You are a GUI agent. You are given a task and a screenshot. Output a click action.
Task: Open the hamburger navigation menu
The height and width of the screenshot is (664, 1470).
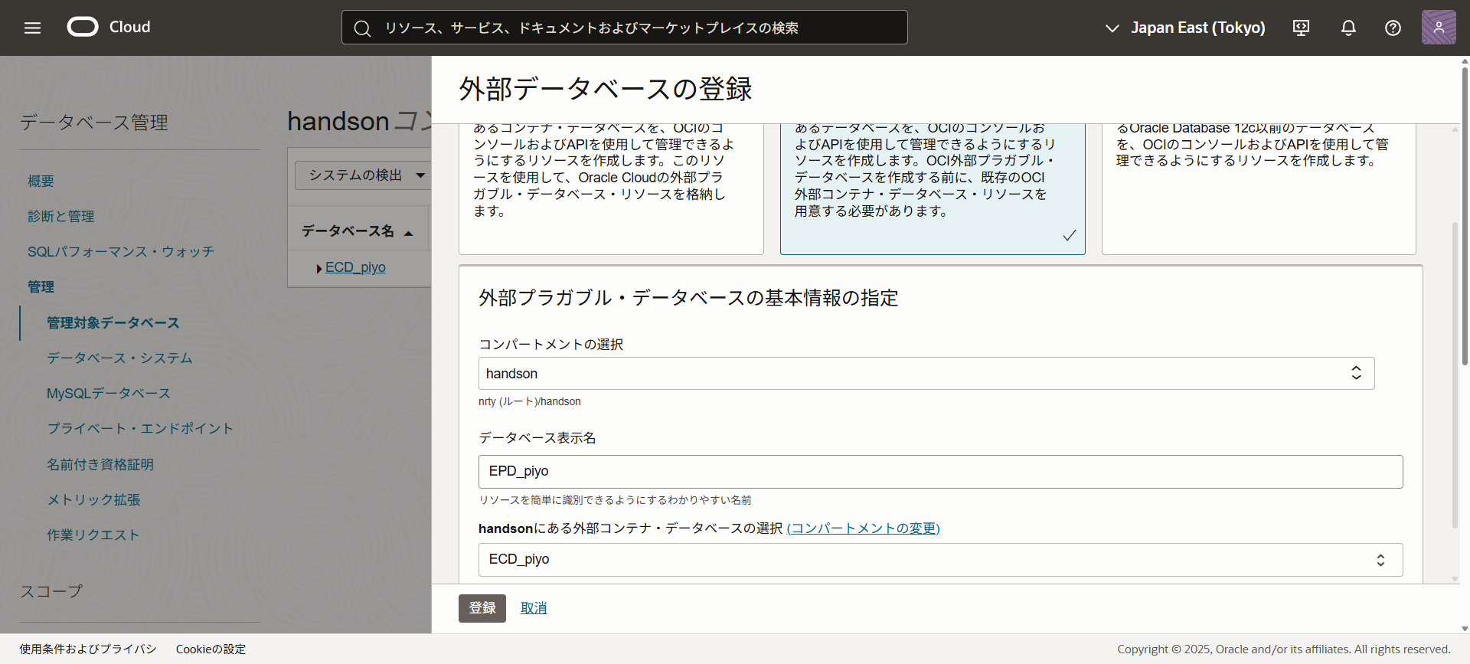coord(32,28)
